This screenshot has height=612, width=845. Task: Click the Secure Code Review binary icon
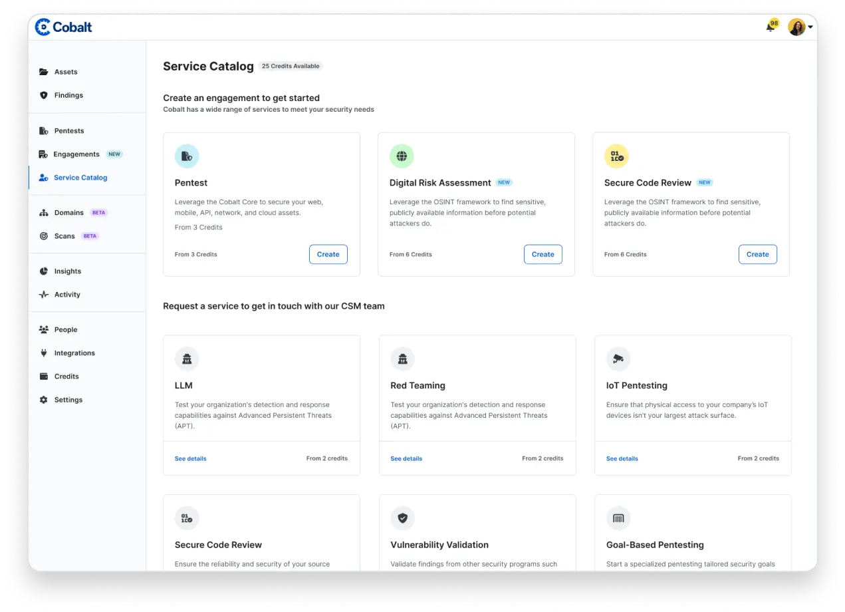616,155
